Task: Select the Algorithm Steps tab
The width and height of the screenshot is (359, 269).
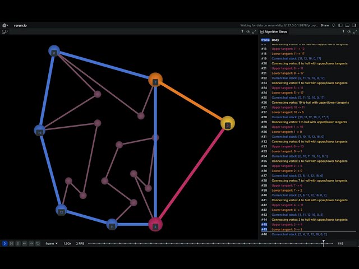Action: (274, 32)
